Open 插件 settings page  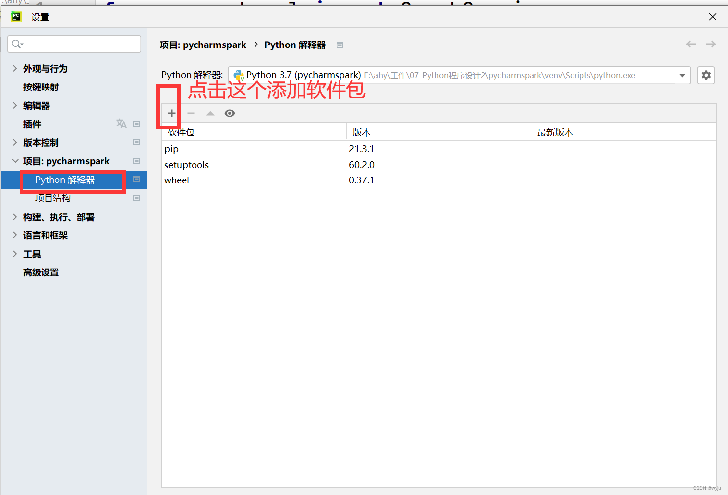click(x=32, y=124)
